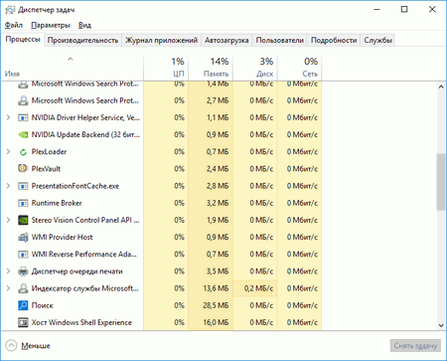Sort by the Диск column header

click(255, 68)
